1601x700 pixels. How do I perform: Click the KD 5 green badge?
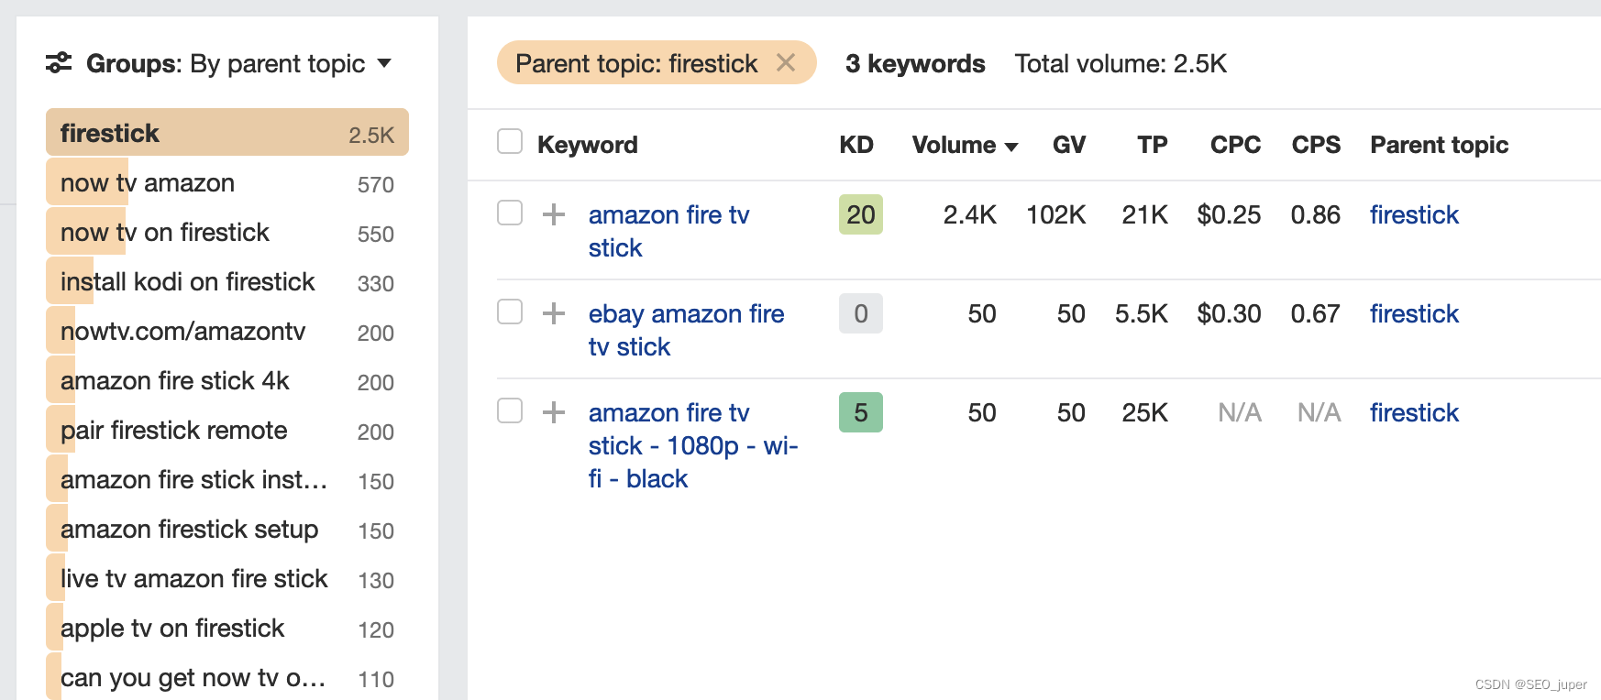click(x=860, y=412)
